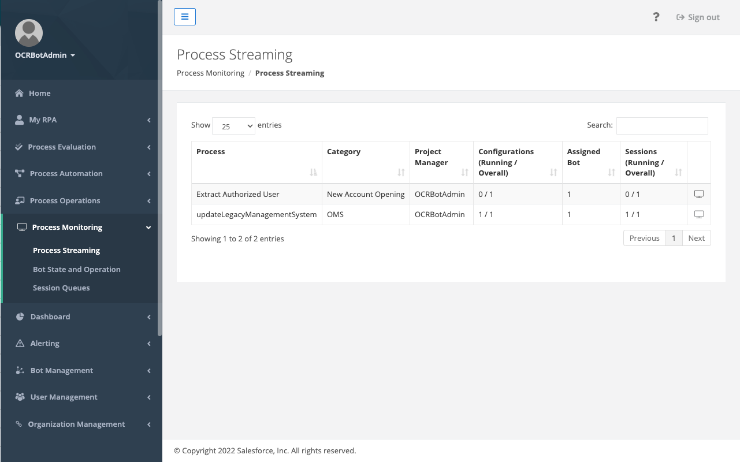740x462 pixels.
Task: Click the Next pagination button
Action: click(696, 238)
